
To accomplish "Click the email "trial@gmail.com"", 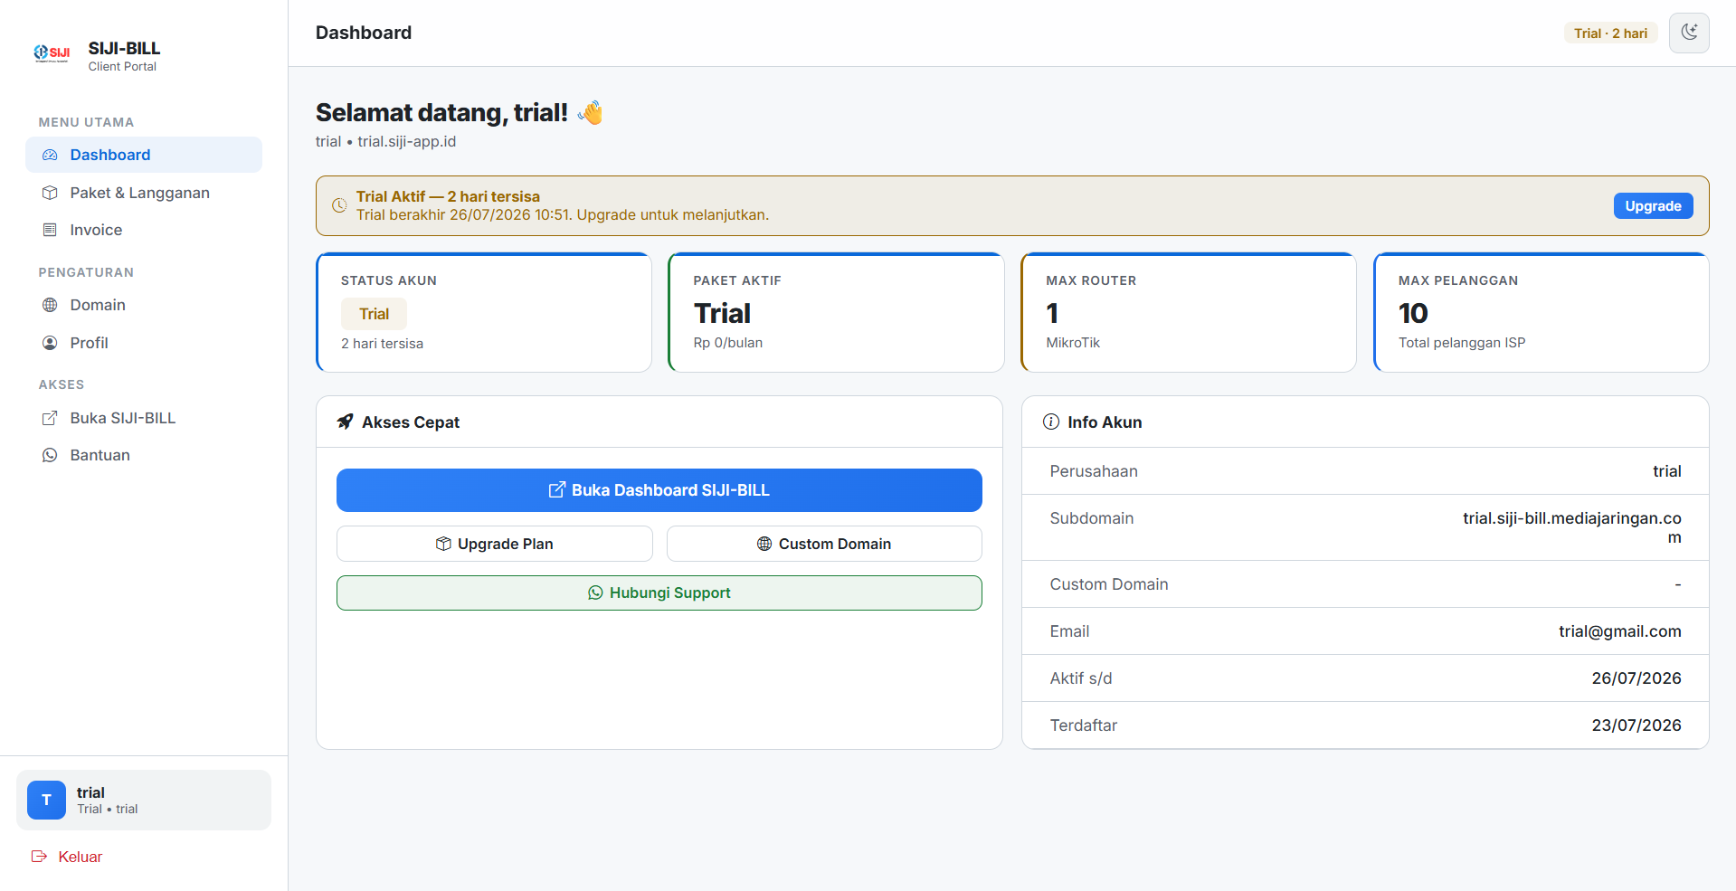I will 1619,631.
